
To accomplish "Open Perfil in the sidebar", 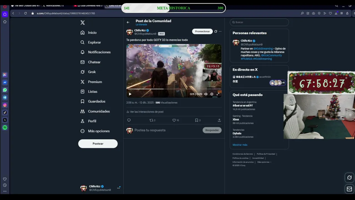I will pyautogui.click(x=88, y=121).
